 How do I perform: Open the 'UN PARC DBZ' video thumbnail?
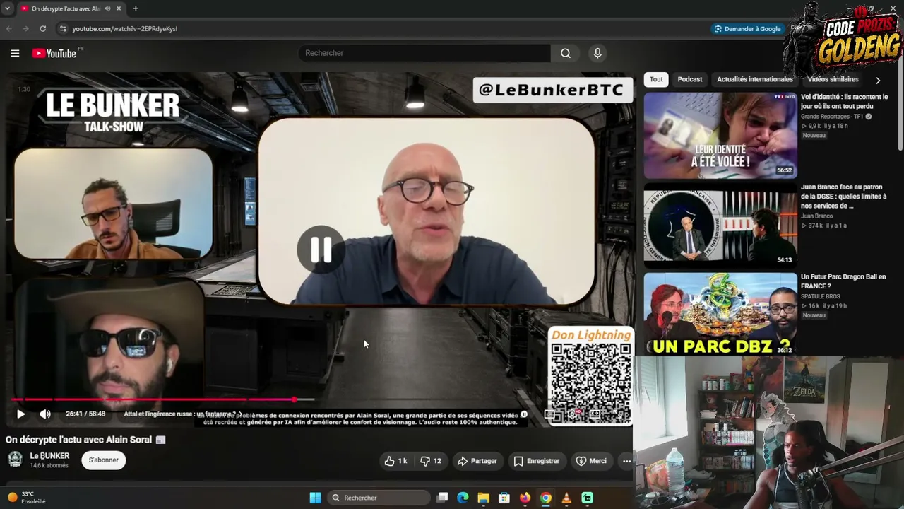pos(720,314)
